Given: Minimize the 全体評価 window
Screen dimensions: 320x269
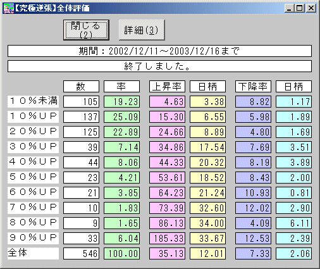Looking at the screenshot, I should 289,8.
